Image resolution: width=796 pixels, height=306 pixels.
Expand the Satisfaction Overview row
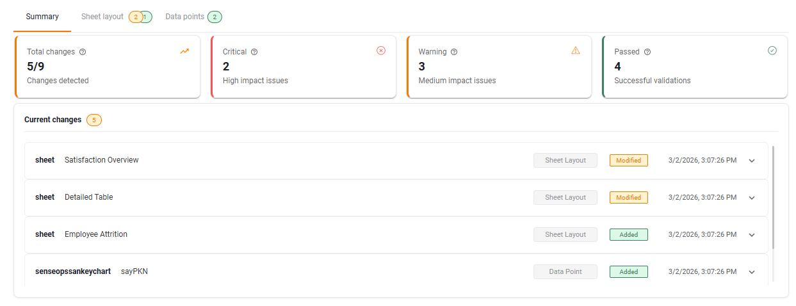coord(752,161)
